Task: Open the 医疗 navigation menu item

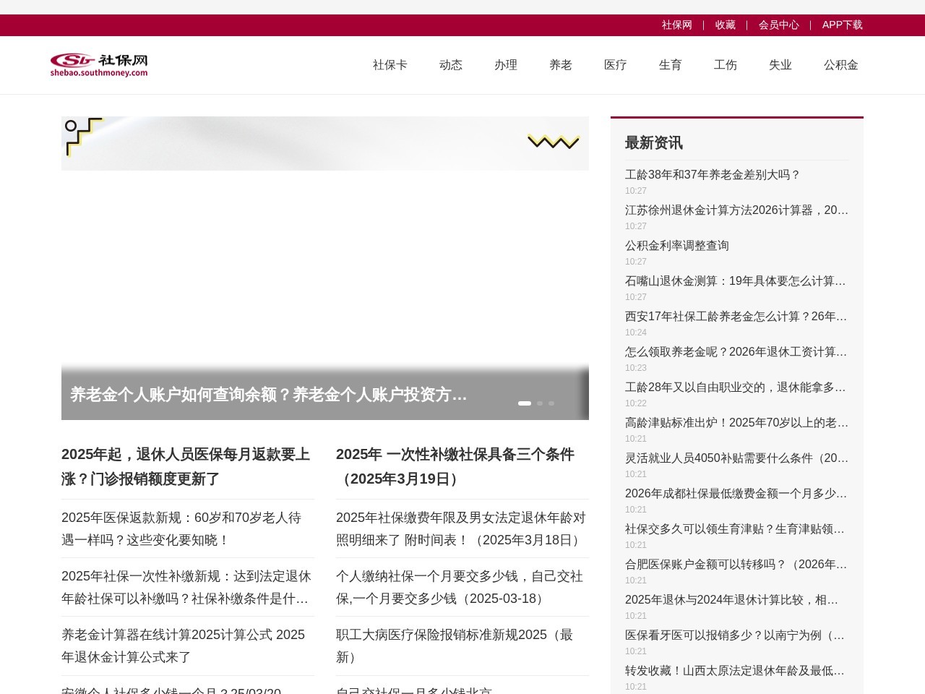Action: (616, 65)
